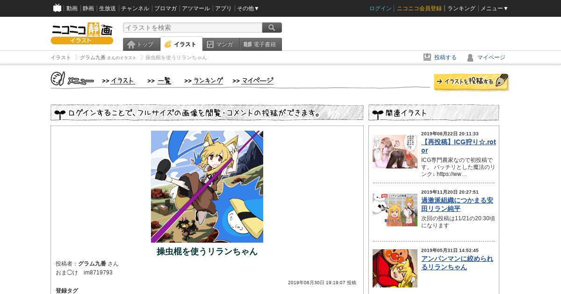Click handwritten >>イラスト menu link
The width and height of the screenshot is (561, 294).
[x=119, y=81]
